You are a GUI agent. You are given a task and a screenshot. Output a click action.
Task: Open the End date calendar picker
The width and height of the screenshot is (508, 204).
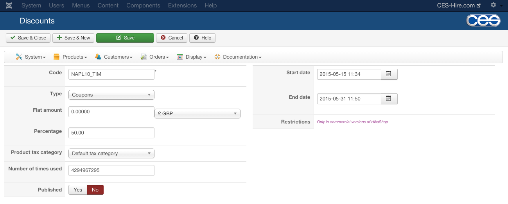[x=389, y=99]
